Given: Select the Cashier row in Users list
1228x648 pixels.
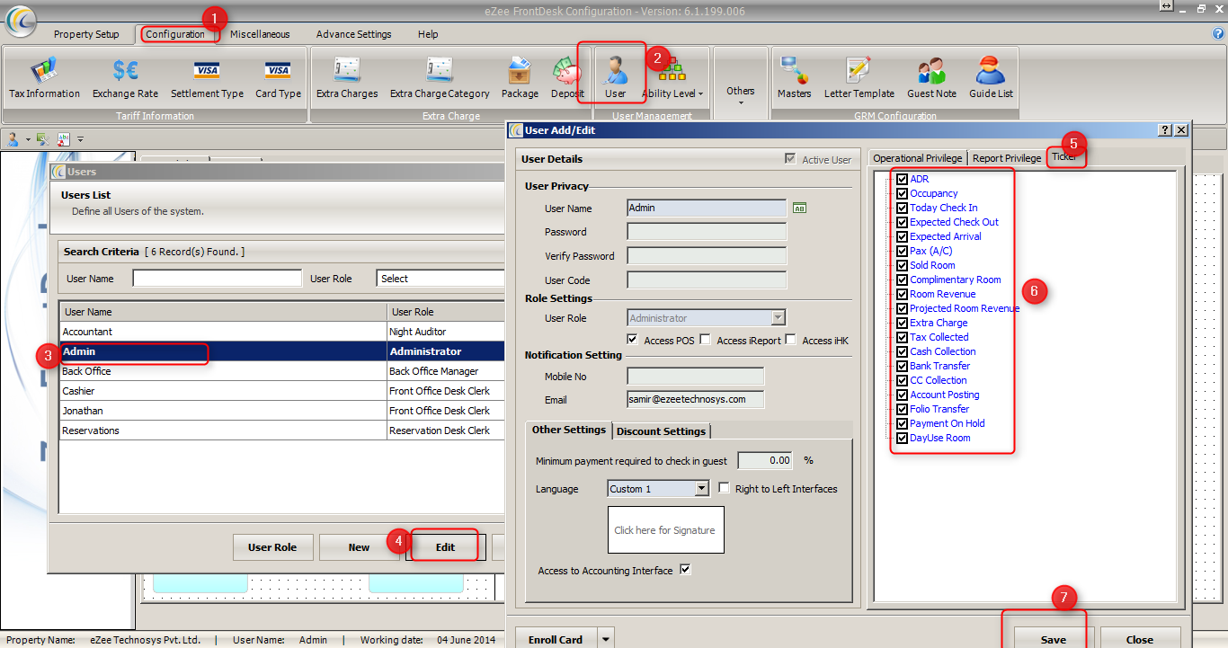Looking at the screenshot, I should pos(283,391).
